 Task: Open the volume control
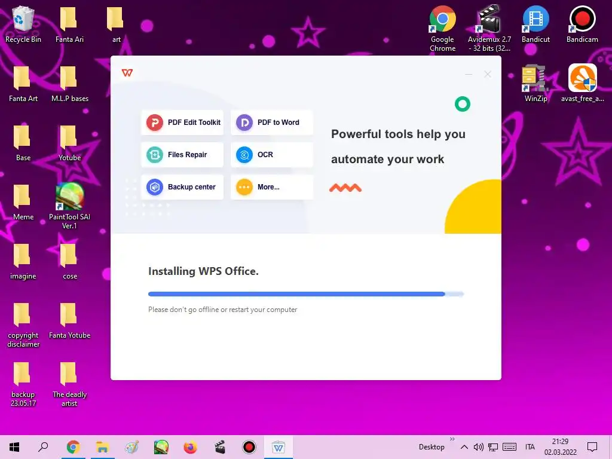pos(479,447)
